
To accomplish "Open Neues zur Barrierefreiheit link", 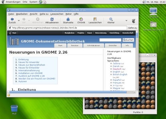I will (x=32, y=65).
